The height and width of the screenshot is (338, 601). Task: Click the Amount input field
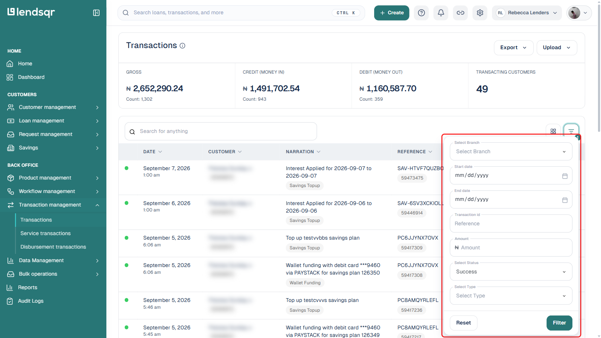point(511,247)
